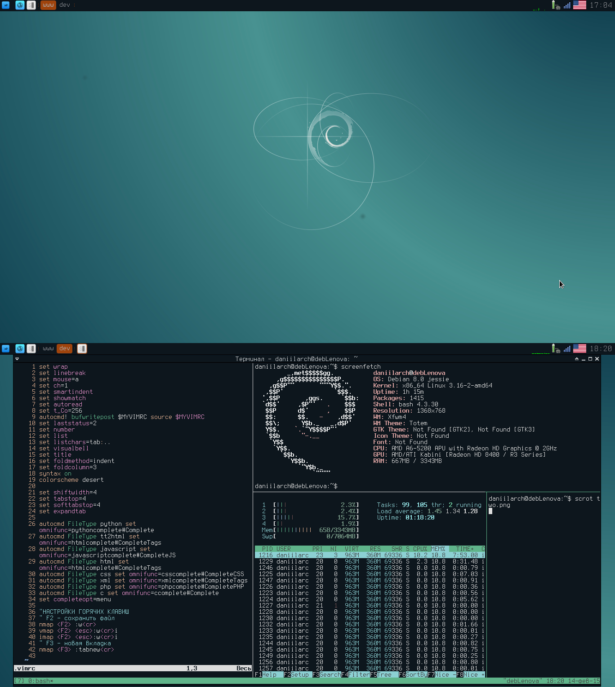Click the terminal window title text
The height and width of the screenshot is (687, 615).
tap(297, 359)
